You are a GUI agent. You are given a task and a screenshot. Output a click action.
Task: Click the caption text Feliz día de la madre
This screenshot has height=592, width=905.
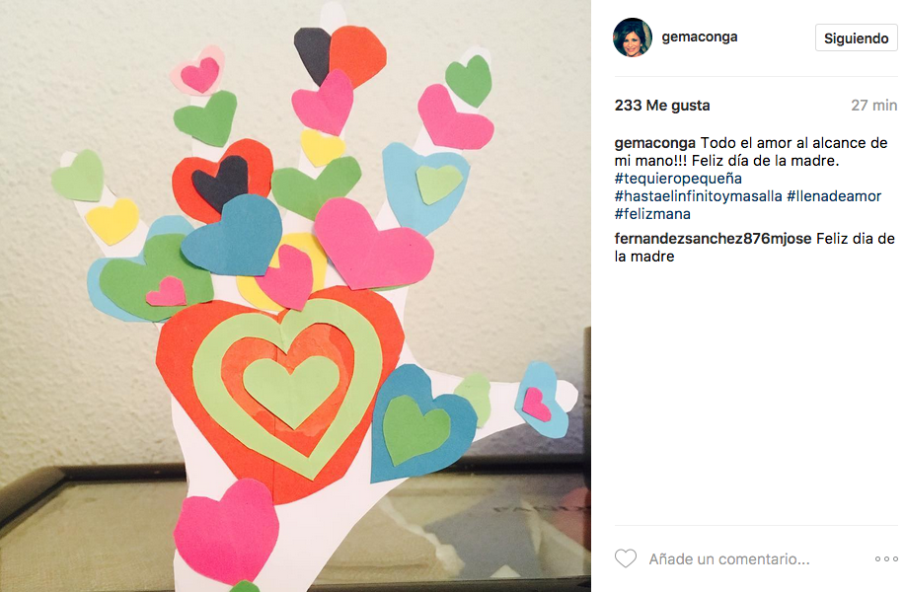(x=765, y=161)
